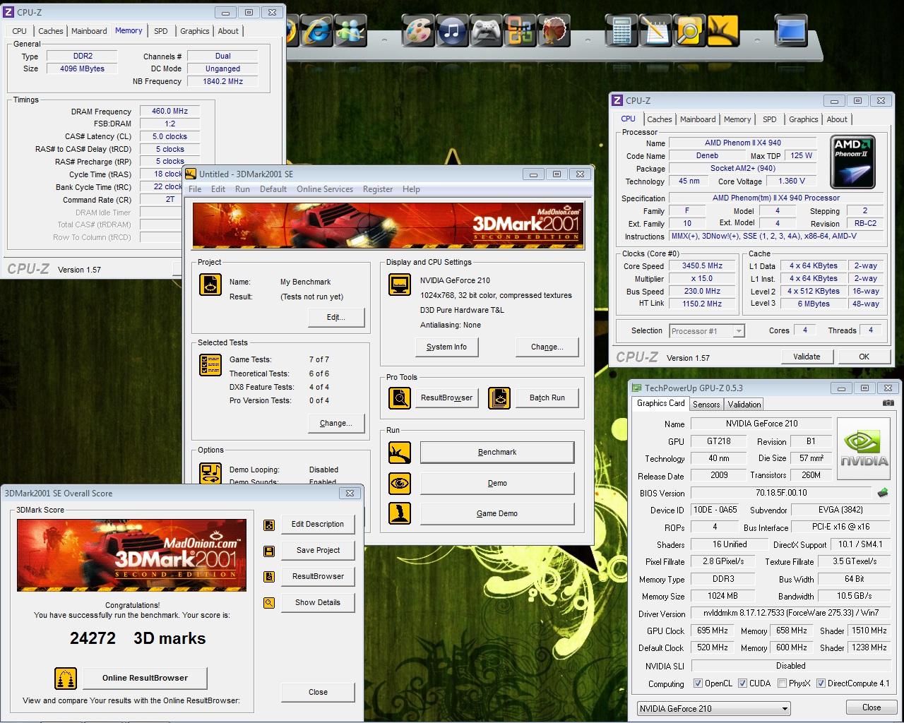Click Change... under Selected Tests
Screen dimensions: 904x723
coord(336,423)
